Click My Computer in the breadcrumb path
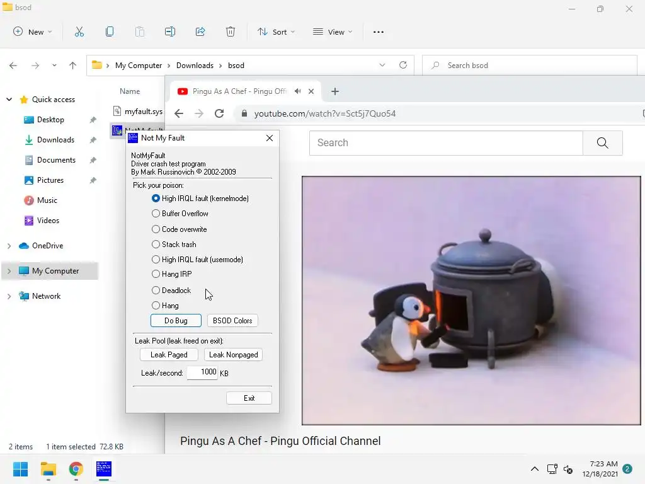The height and width of the screenshot is (484, 645). pyautogui.click(x=139, y=66)
